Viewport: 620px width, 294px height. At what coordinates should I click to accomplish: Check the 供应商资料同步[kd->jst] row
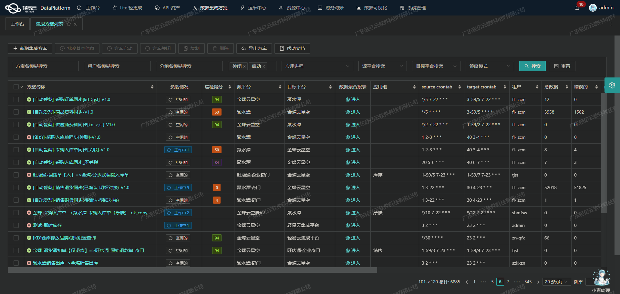16,125
